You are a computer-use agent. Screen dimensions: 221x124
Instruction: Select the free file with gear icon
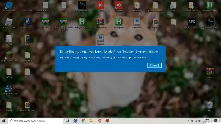(173, 7)
